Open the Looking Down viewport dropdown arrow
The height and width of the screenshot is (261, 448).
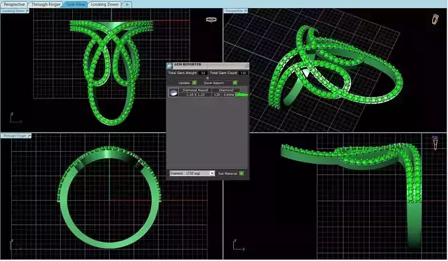(27, 11)
